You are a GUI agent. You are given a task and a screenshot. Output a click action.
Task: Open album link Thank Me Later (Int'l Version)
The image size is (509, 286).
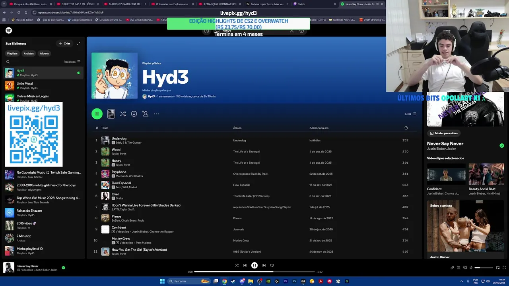251,196
